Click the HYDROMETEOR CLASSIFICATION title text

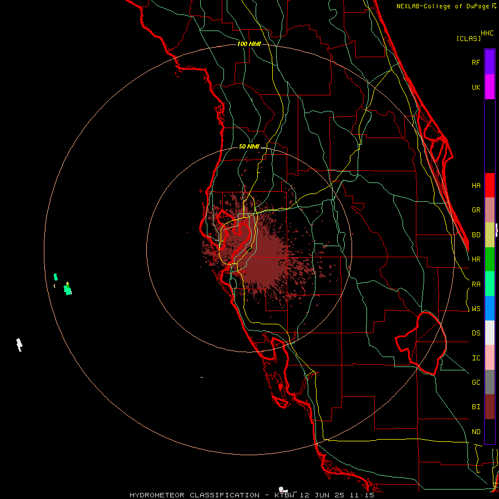pos(195,495)
